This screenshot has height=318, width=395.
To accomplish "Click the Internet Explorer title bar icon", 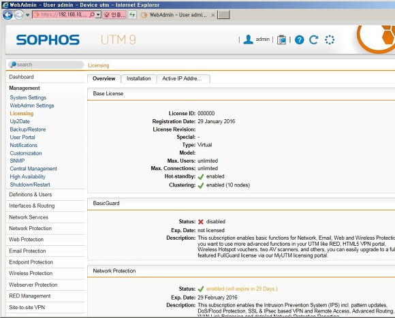I will click(x=5, y=5).
